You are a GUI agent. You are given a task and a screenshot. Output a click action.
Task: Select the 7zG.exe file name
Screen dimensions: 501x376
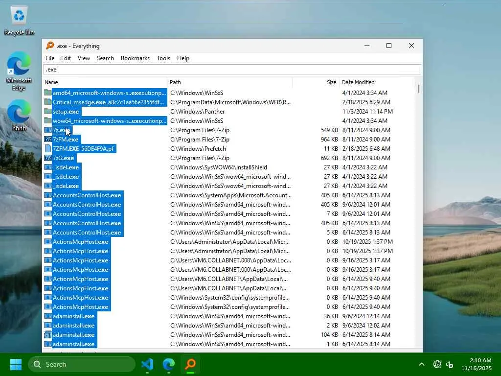63,158
